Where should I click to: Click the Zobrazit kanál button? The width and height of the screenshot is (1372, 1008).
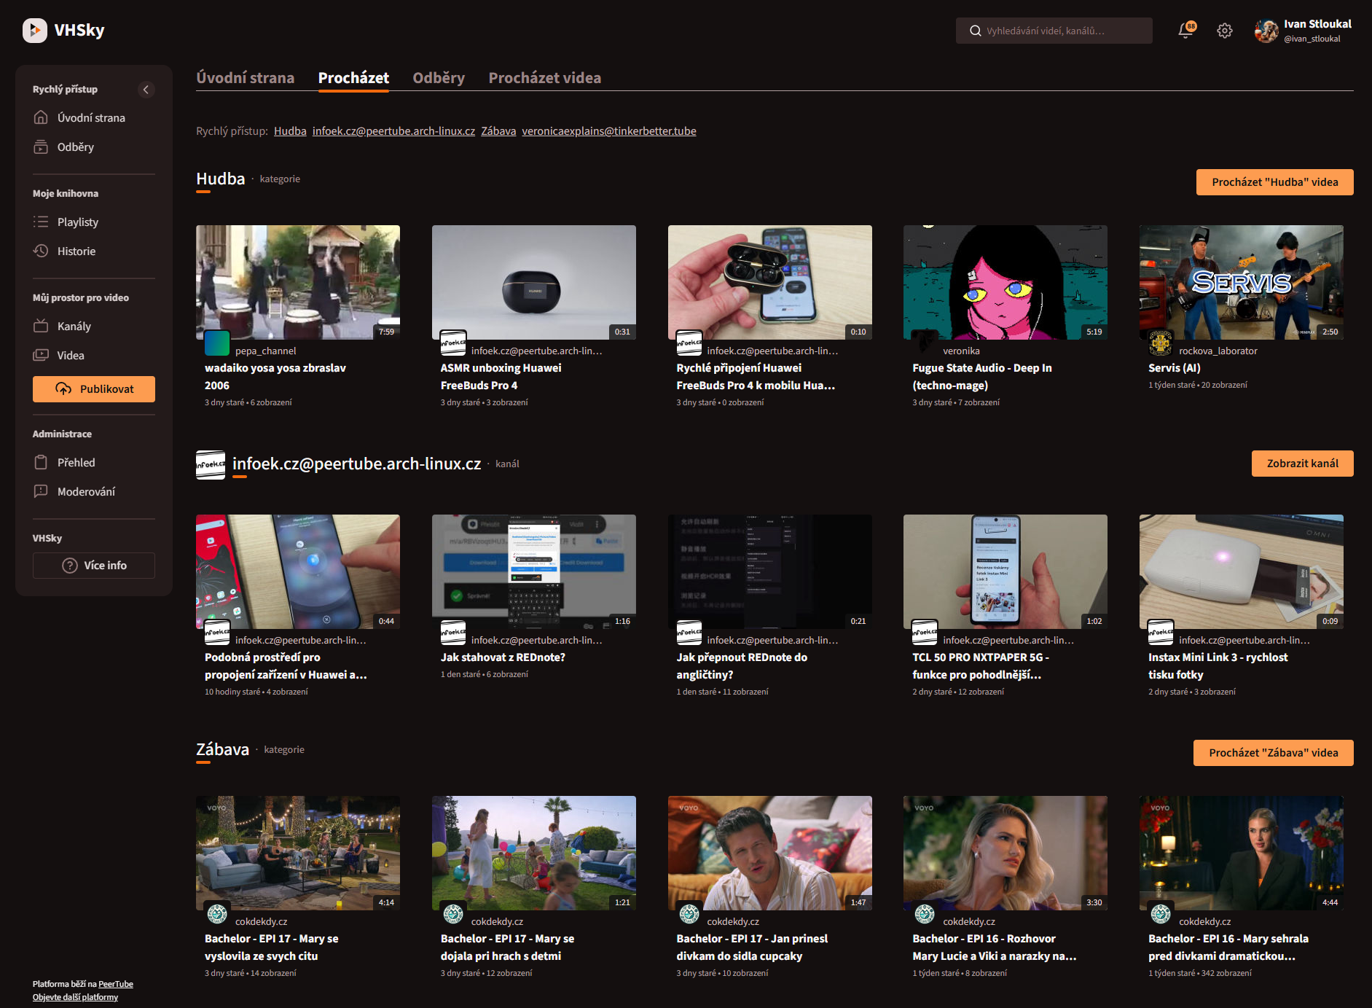tap(1302, 464)
